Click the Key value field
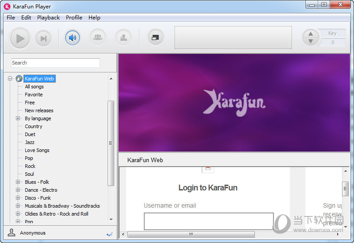 (x=333, y=42)
